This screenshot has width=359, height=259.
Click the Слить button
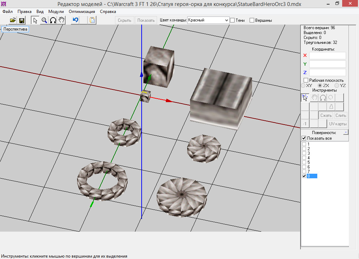tap(341, 115)
